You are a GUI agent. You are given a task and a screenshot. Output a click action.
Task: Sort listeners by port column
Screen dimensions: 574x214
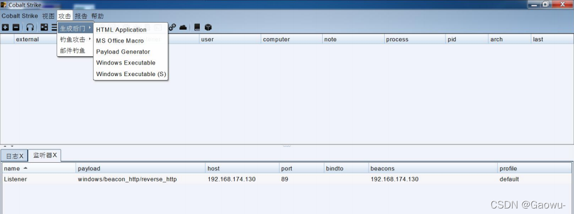(302, 168)
